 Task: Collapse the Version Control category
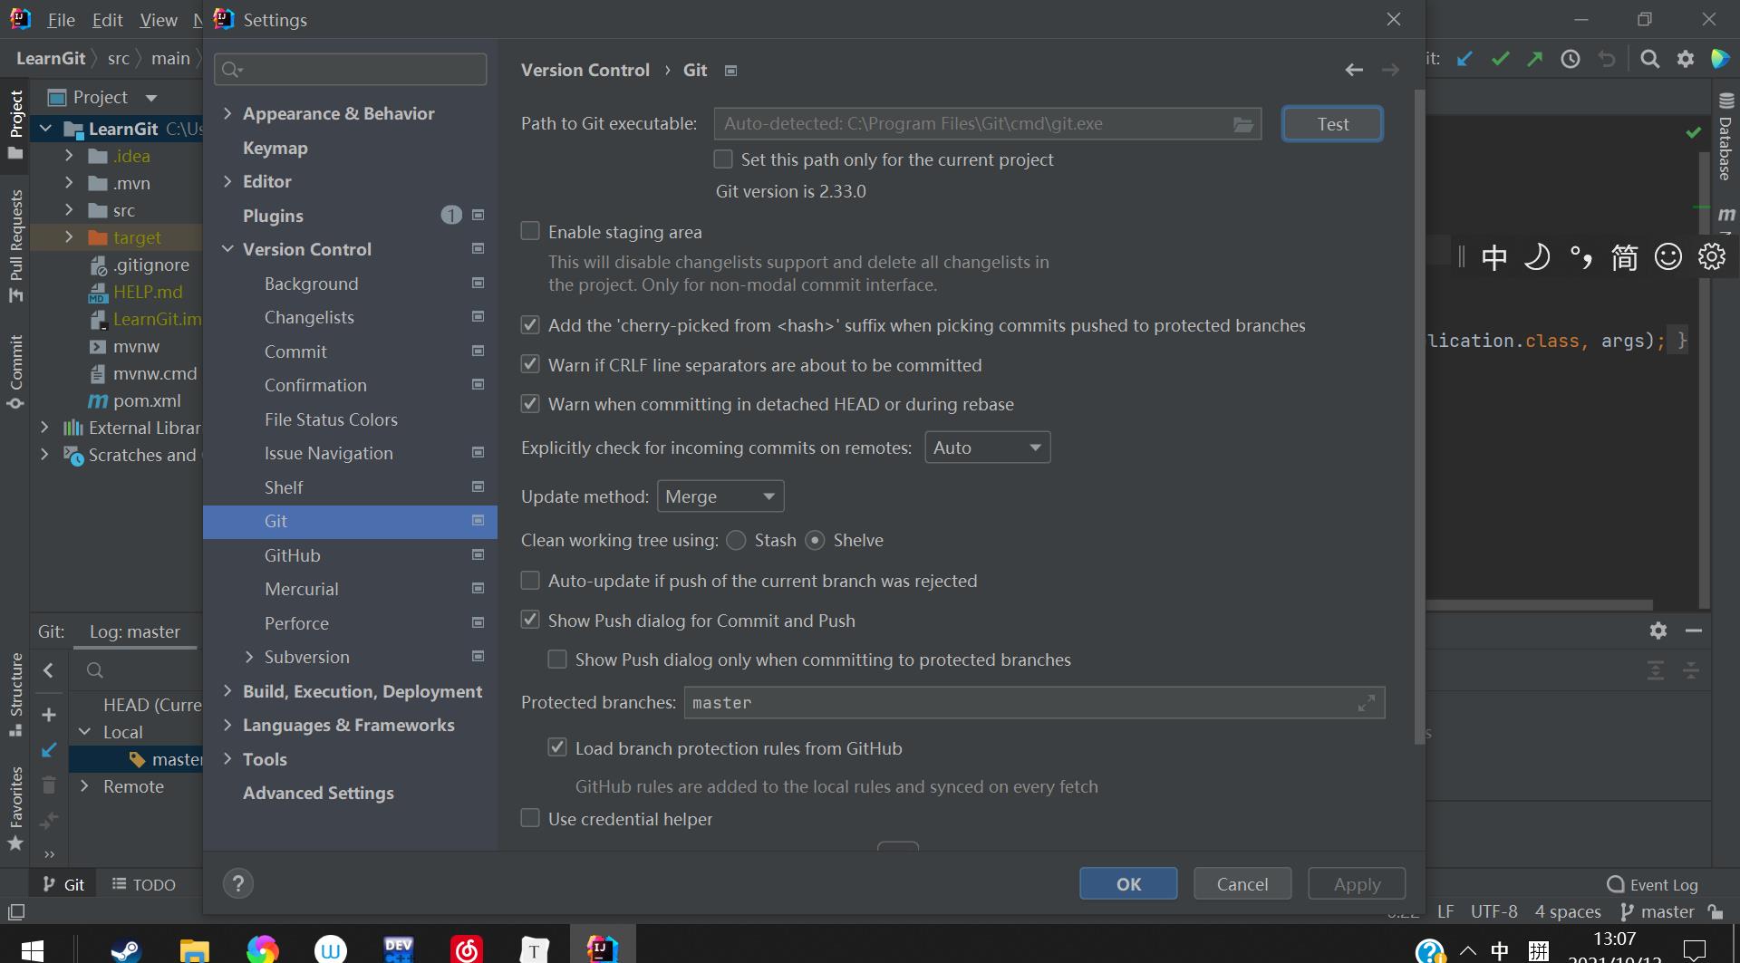[227, 249]
